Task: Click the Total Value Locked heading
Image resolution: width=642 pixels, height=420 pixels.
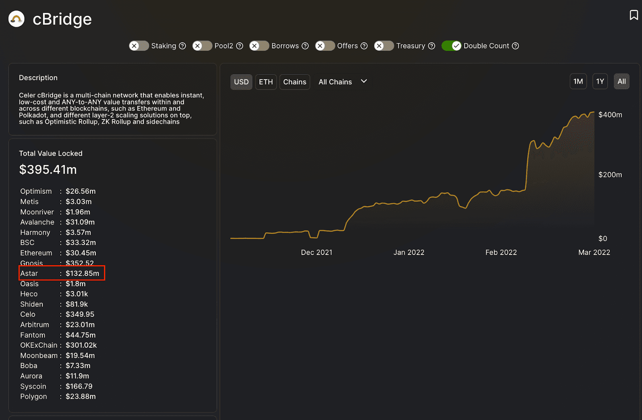Action: click(51, 154)
